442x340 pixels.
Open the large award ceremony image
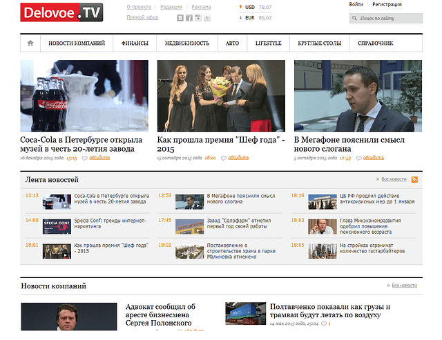221,96
